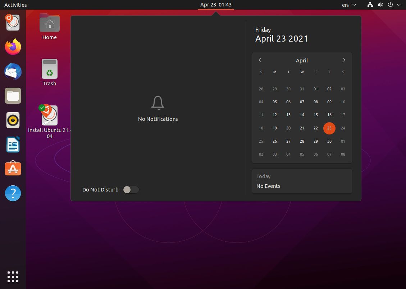Screen dimensions: 406x289
Task: Select day 17 in calendar
Action: [343, 115]
